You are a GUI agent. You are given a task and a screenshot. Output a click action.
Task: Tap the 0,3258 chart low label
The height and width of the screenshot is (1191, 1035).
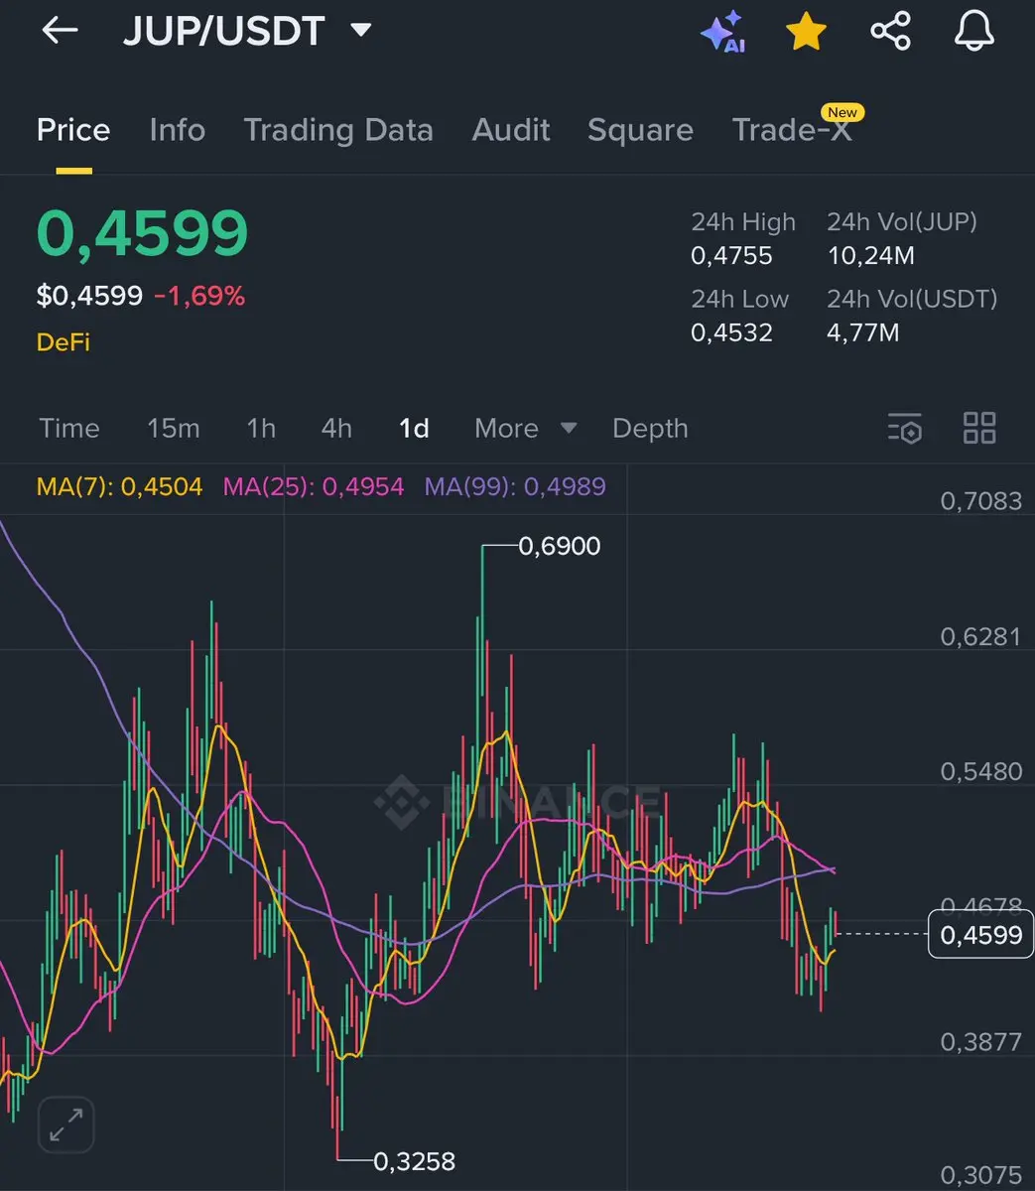click(415, 1161)
